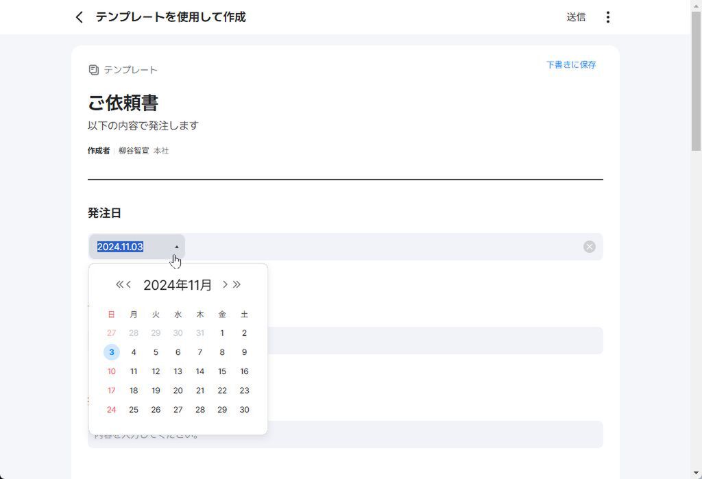Go back using the left arrow icon
Image resolution: width=702 pixels, height=479 pixels.
point(80,17)
